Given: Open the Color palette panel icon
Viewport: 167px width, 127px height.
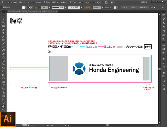Looking at the screenshot, I should point(164,35).
